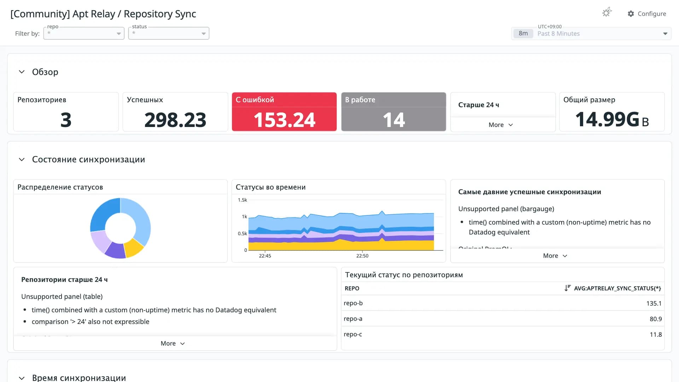The height and width of the screenshot is (382, 679).
Task: Select the Репозиториев widget showing 3
Action: tap(66, 112)
